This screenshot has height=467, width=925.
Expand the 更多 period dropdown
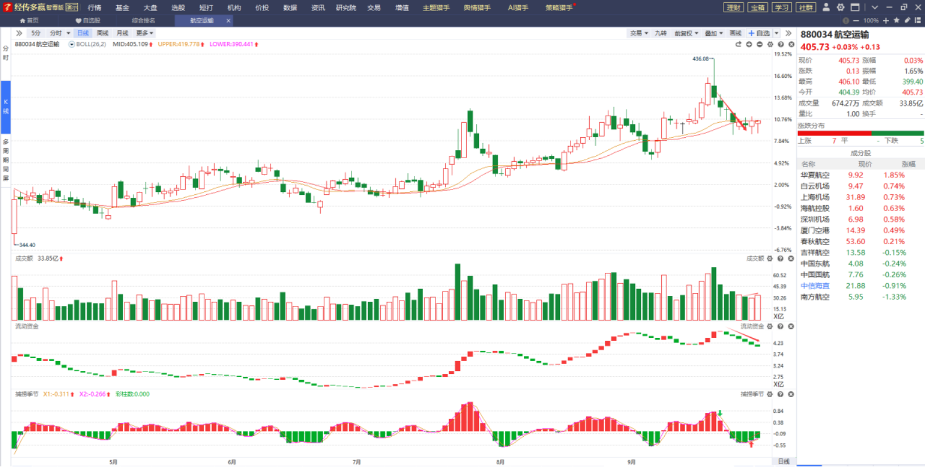tap(144, 33)
